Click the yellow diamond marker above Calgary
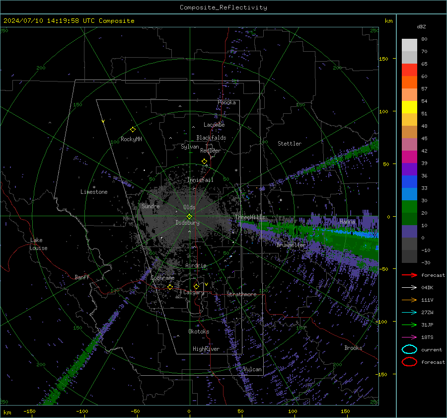 pos(196,286)
